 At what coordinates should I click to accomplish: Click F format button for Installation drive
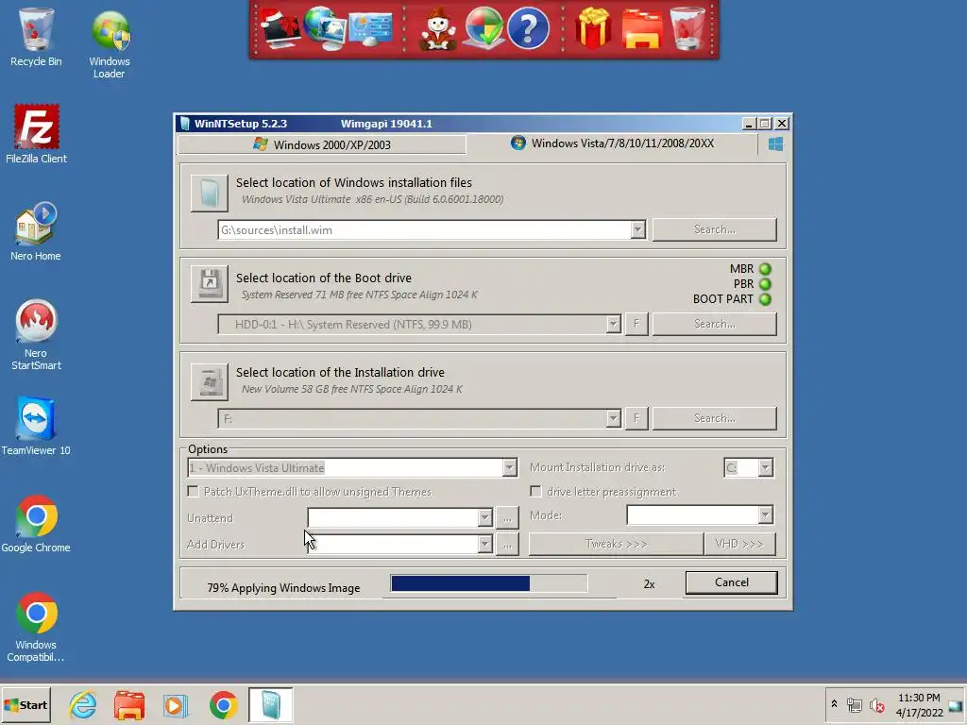click(x=636, y=418)
